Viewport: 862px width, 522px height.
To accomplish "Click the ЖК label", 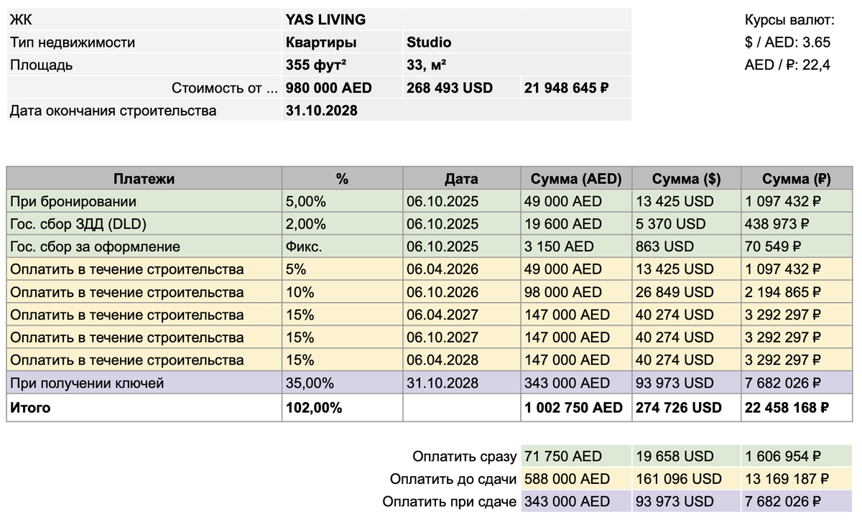I will (21, 19).
